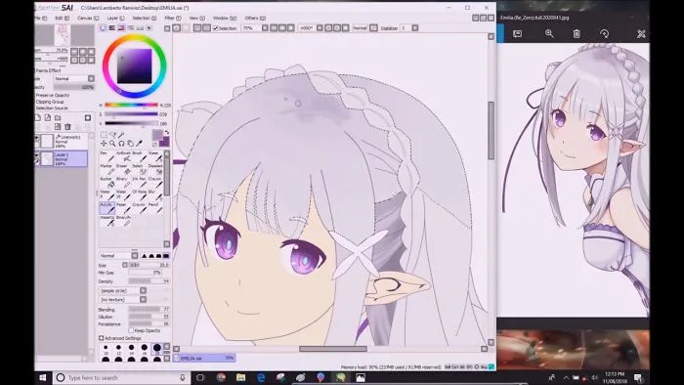Select the sharpest triangle edge shape
The image size is (684, 385).
tap(145, 255)
